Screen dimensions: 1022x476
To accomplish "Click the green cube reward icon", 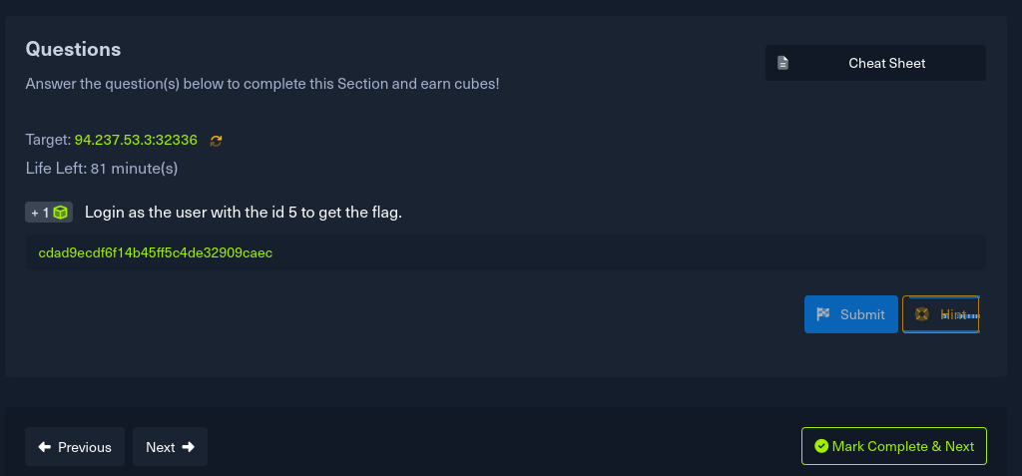I will tap(62, 213).
